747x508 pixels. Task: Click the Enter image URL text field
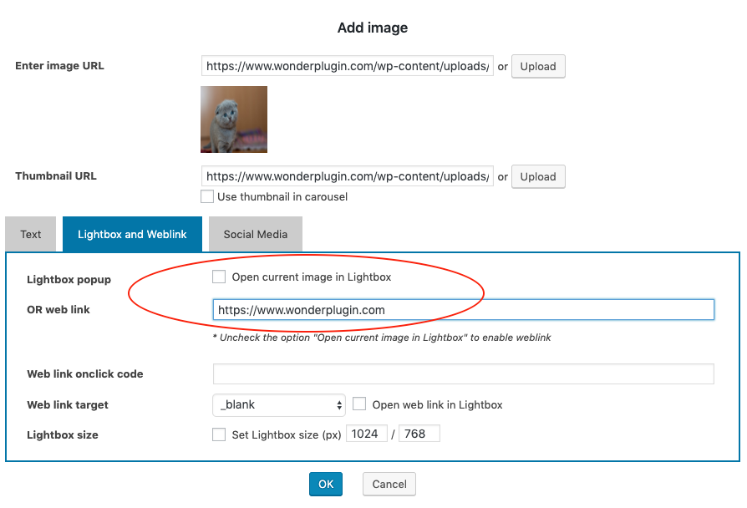[347, 66]
